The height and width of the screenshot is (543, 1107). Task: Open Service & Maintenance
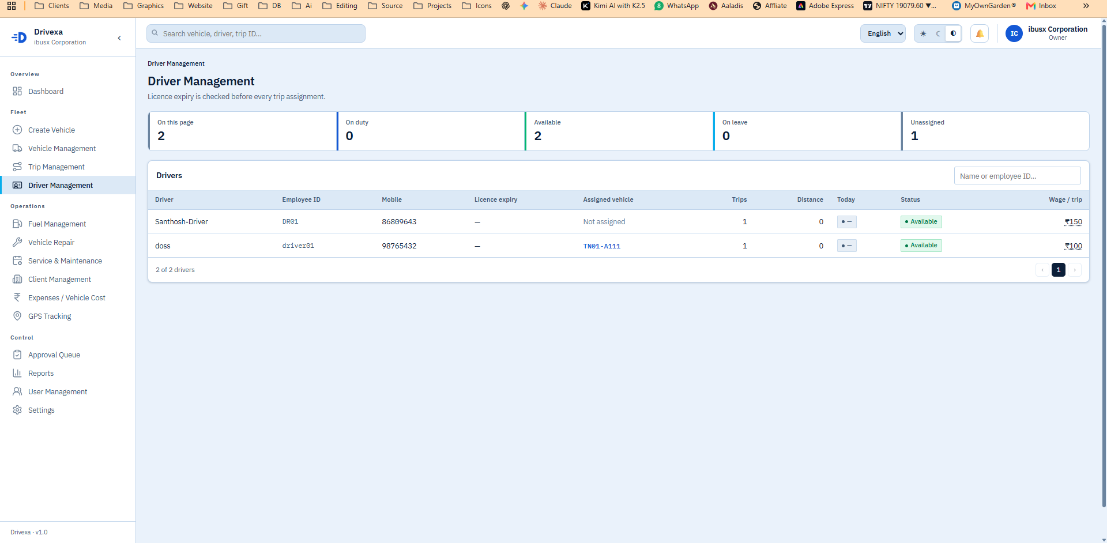tap(67, 261)
